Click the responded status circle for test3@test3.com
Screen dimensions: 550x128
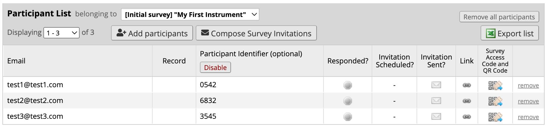coord(347,117)
